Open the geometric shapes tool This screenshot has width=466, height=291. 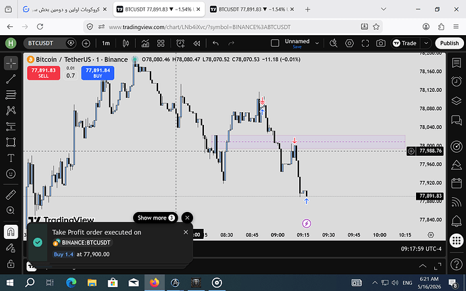click(11, 142)
